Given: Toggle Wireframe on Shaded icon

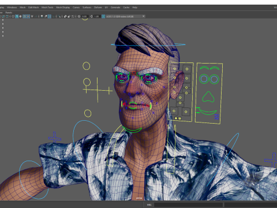Looking at the screenshot, I should (24, 16).
